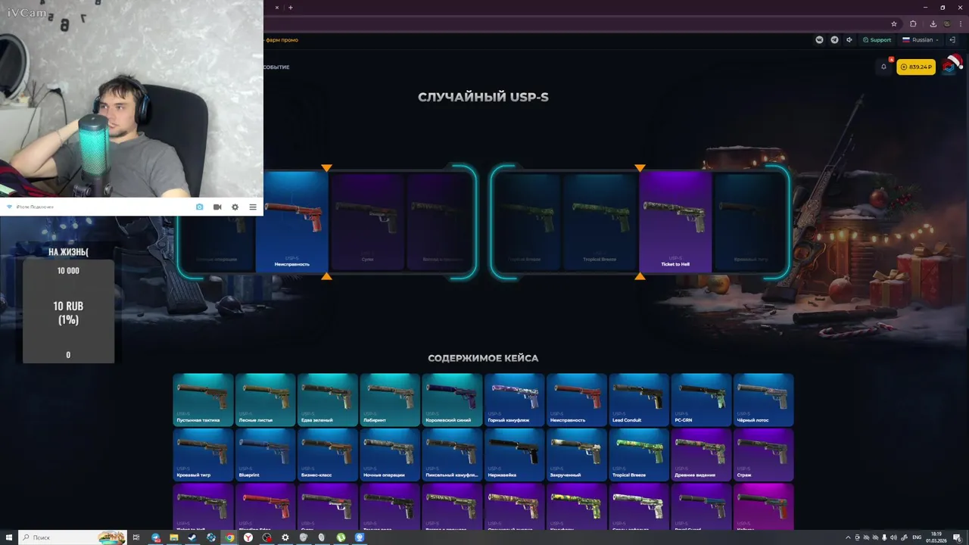This screenshot has height=545, width=969.
Task: Click the 'Бизнес-класс' case item
Action: coord(327,455)
